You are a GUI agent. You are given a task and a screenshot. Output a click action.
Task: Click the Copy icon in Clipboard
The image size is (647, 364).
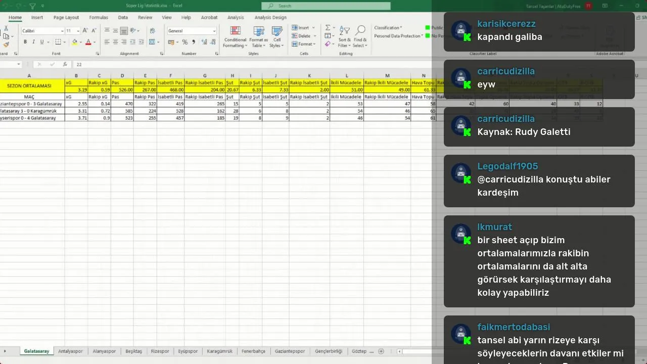(x=6, y=36)
